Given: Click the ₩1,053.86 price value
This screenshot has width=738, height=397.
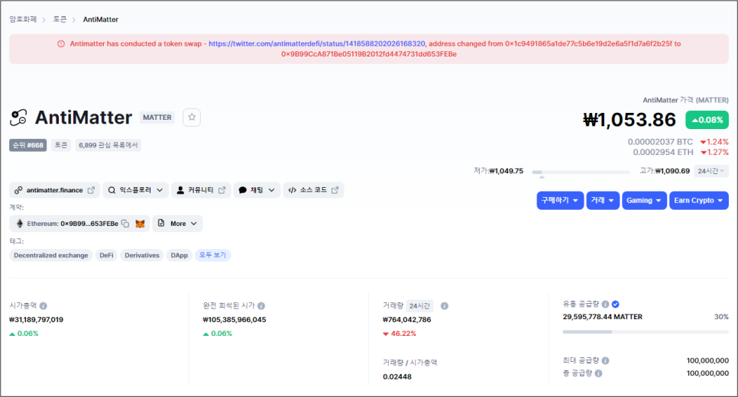Looking at the screenshot, I should [x=630, y=120].
